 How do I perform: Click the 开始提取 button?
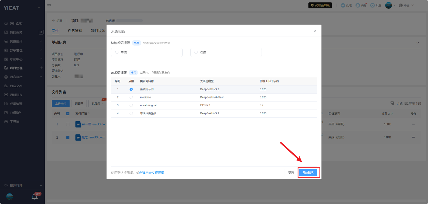tap(308, 172)
